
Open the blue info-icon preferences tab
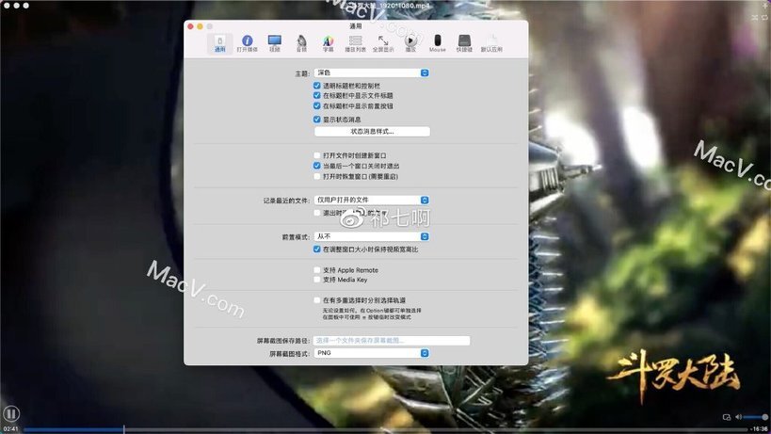pyautogui.click(x=248, y=43)
